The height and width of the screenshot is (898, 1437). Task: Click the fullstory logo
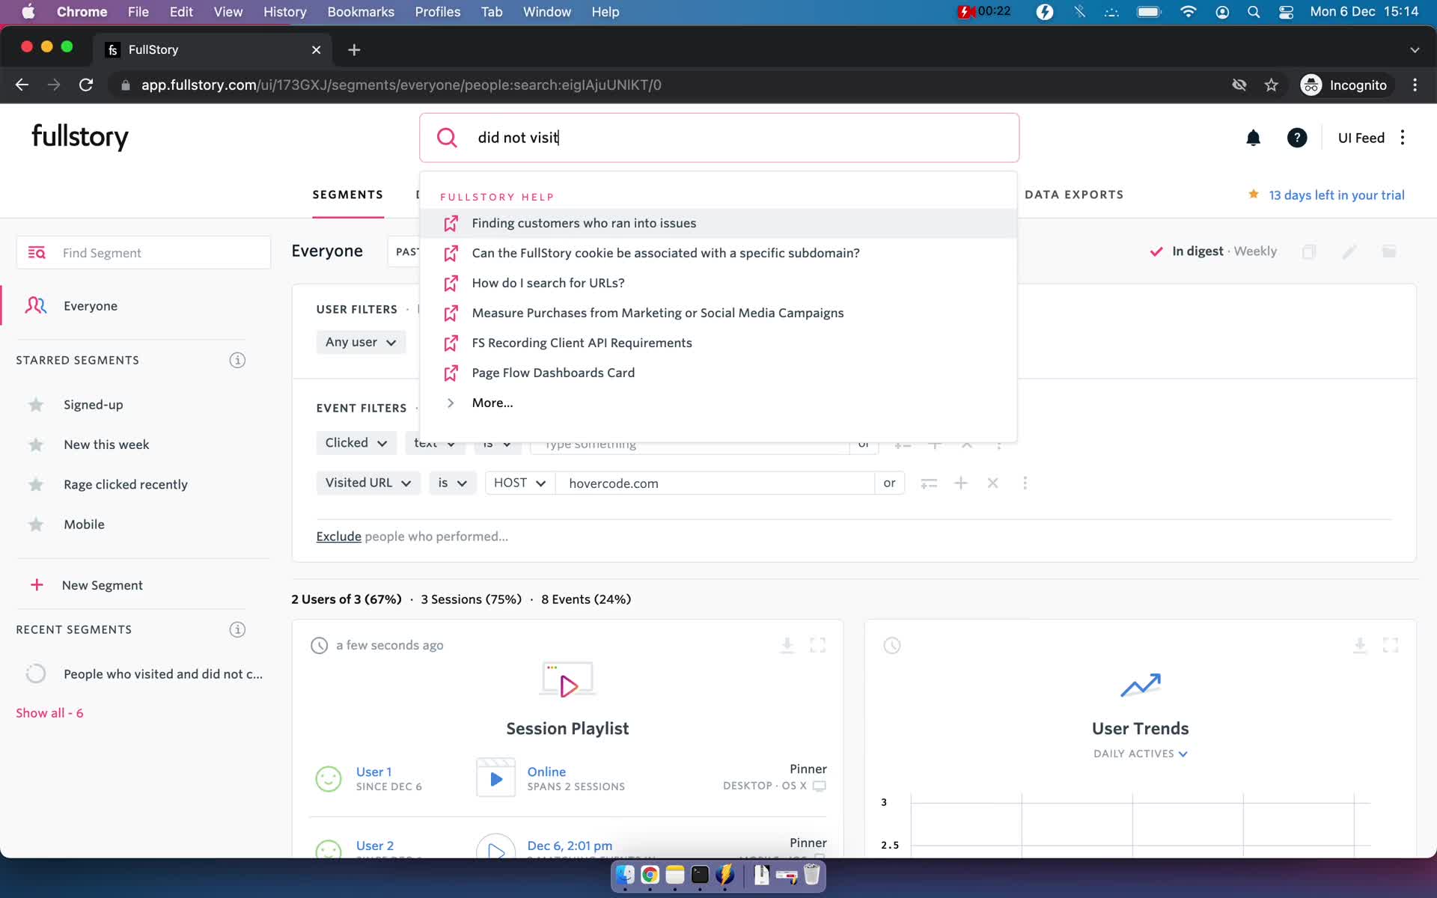80,138
